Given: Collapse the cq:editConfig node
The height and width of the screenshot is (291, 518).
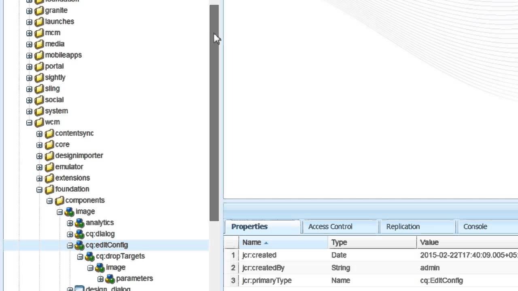Looking at the screenshot, I should (x=70, y=245).
